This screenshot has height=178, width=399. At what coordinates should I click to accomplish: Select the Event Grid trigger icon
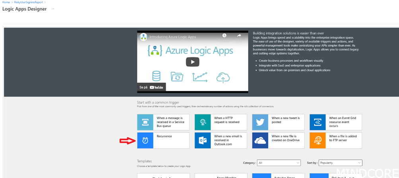tap(317, 122)
